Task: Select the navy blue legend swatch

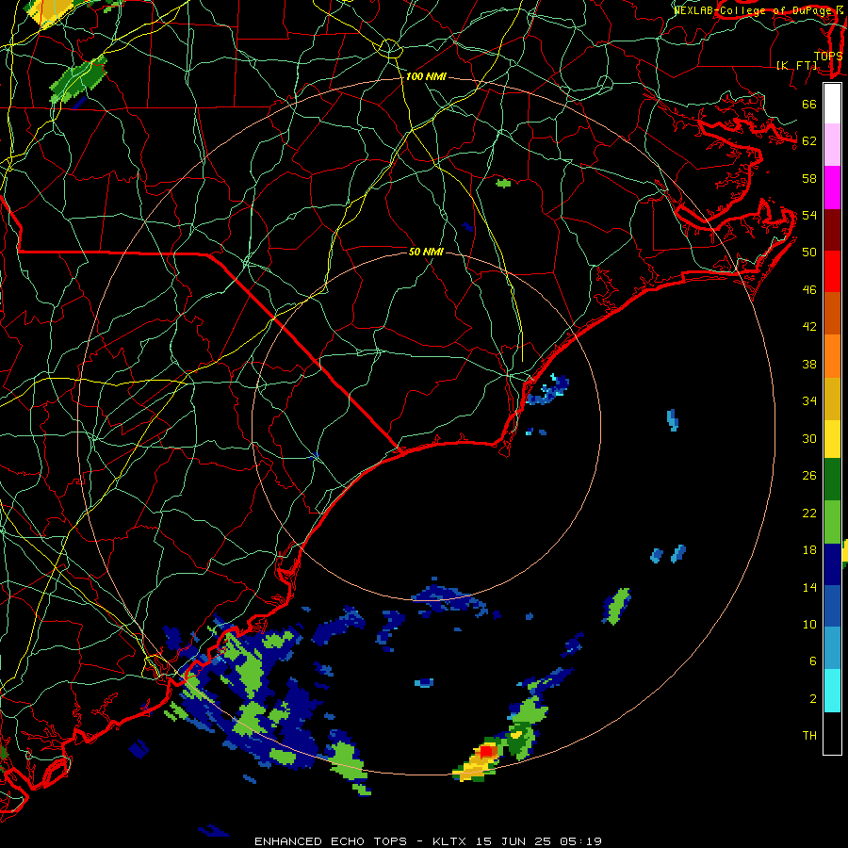Action: coord(832,564)
